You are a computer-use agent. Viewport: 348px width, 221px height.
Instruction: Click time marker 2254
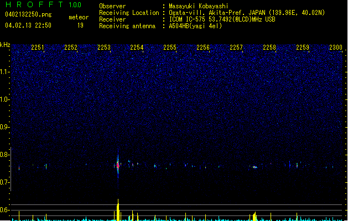click(137, 48)
